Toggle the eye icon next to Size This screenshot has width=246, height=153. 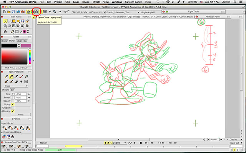[x=29, y=94]
